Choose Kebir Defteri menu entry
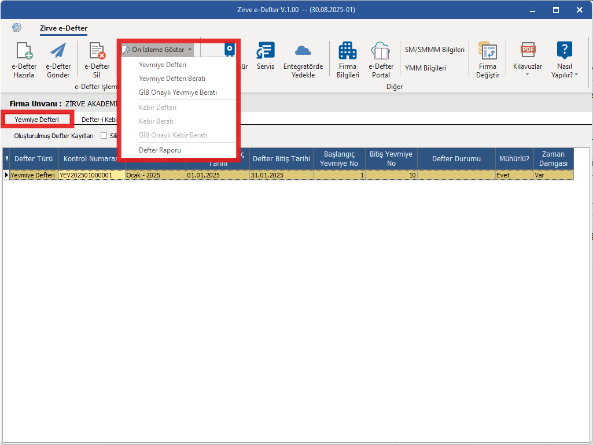The image size is (593, 445). [x=157, y=107]
